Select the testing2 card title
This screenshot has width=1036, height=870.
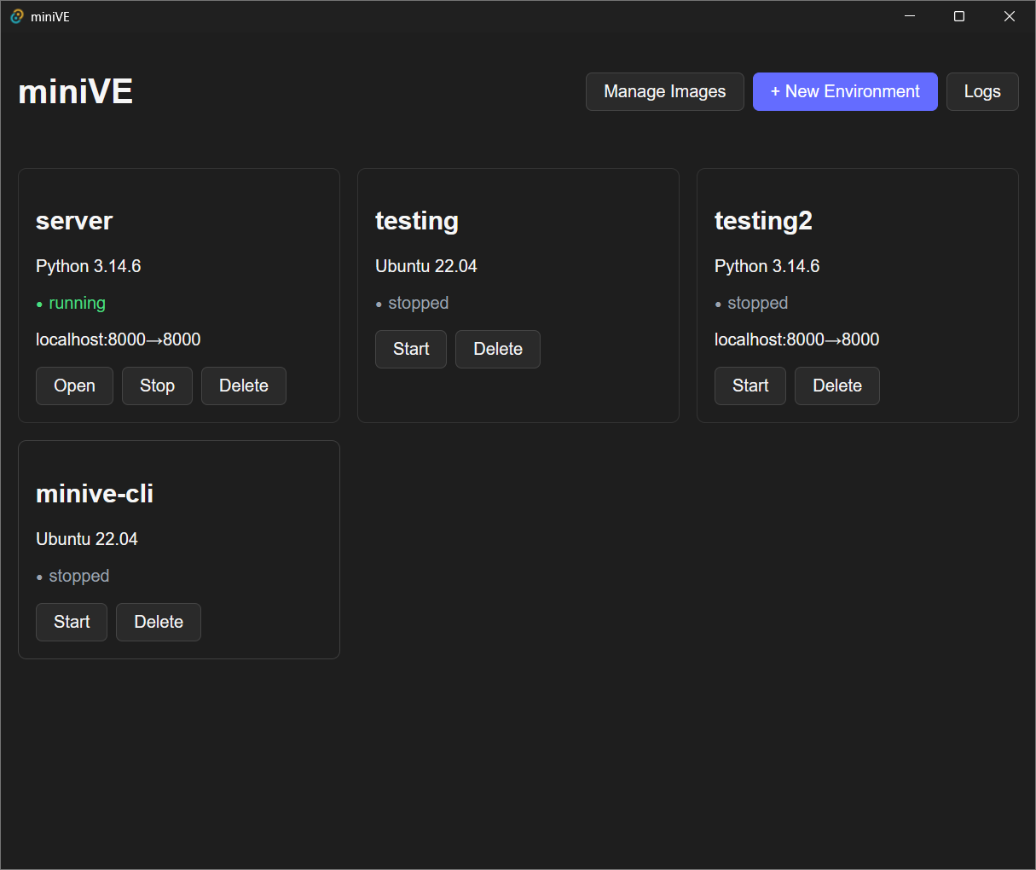pyautogui.click(x=763, y=221)
